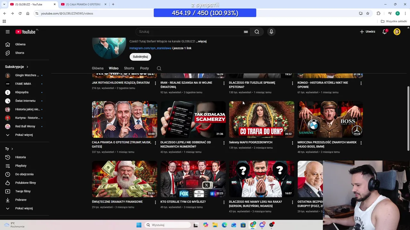Open the Wideo tab
410x230 pixels.
(113, 68)
